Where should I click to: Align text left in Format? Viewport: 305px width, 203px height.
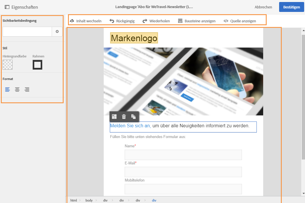(x=7, y=89)
